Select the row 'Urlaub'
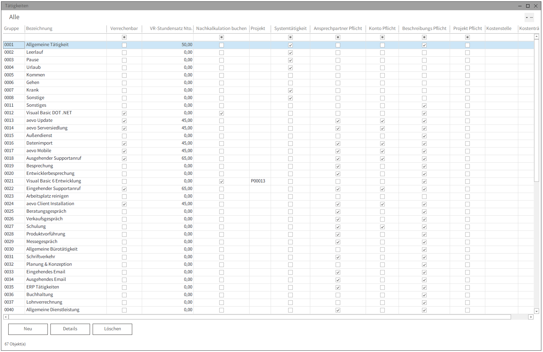The width and height of the screenshot is (543, 352). click(268, 68)
